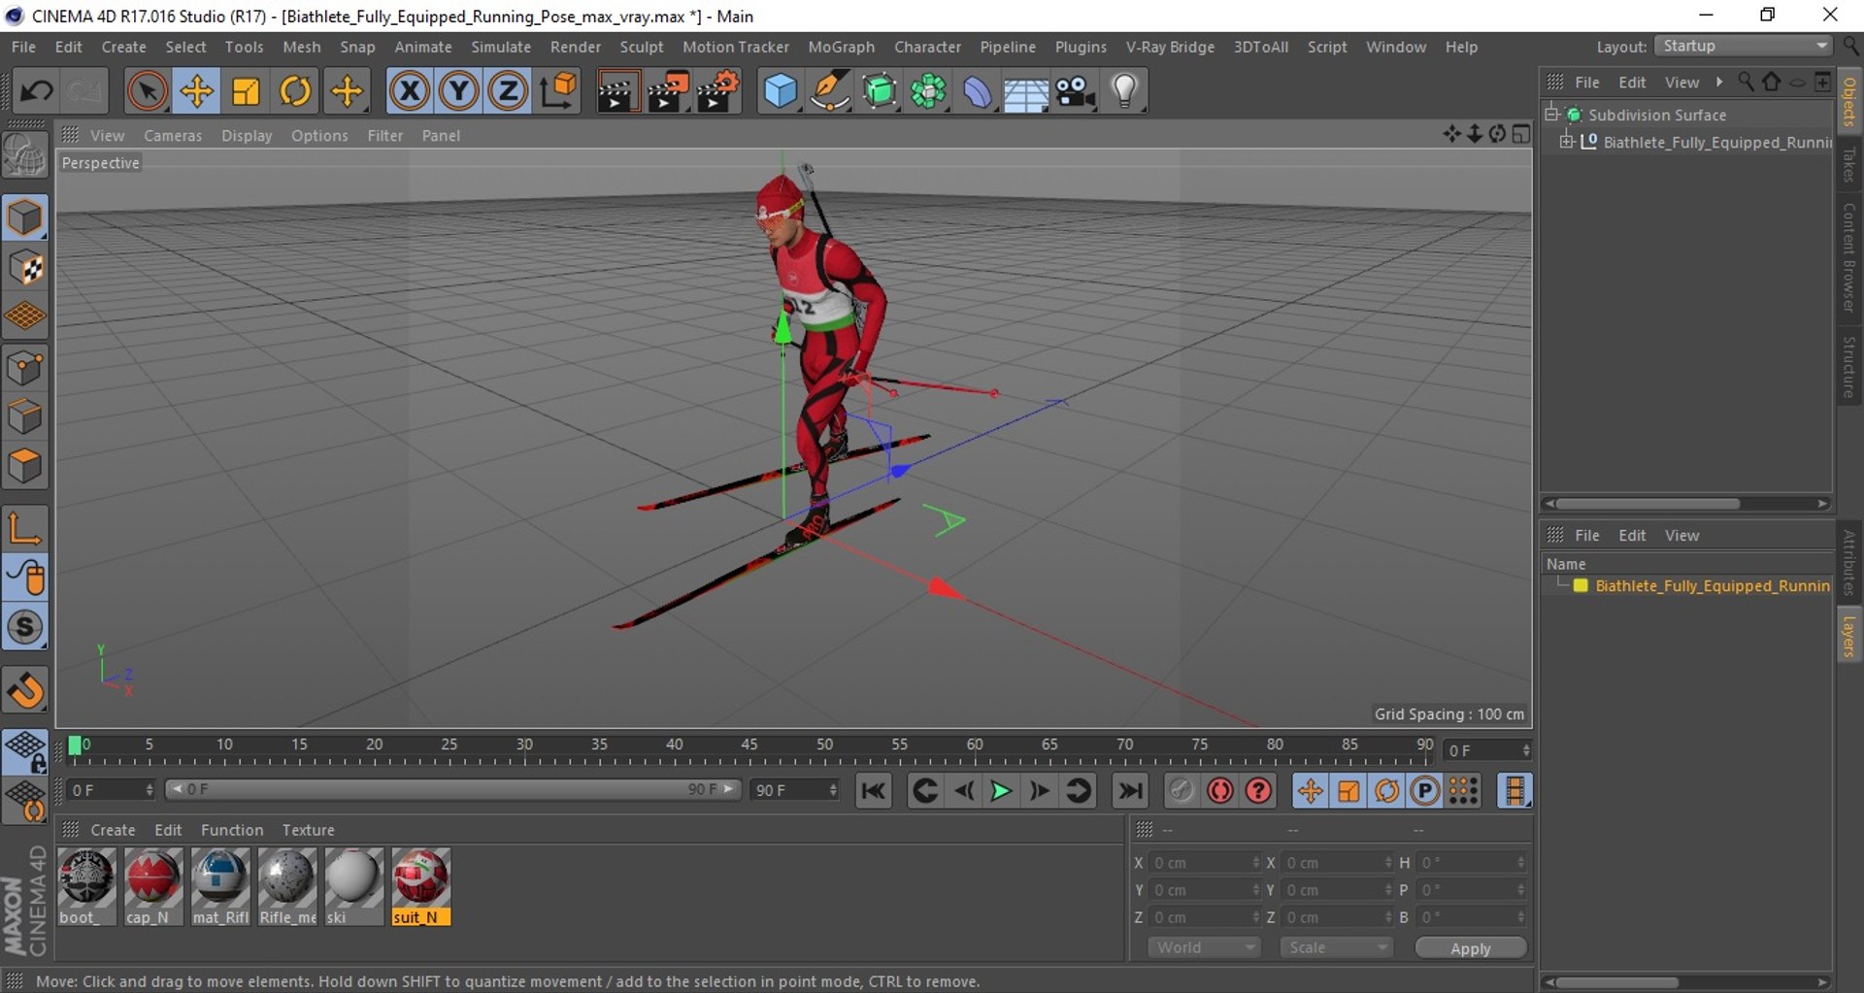This screenshot has width=1864, height=993.
Task: Add a Subdivision Surface generator
Action: (879, 91)
